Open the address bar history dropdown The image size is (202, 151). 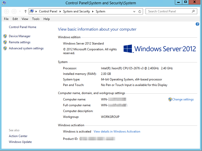coord(134,11)
